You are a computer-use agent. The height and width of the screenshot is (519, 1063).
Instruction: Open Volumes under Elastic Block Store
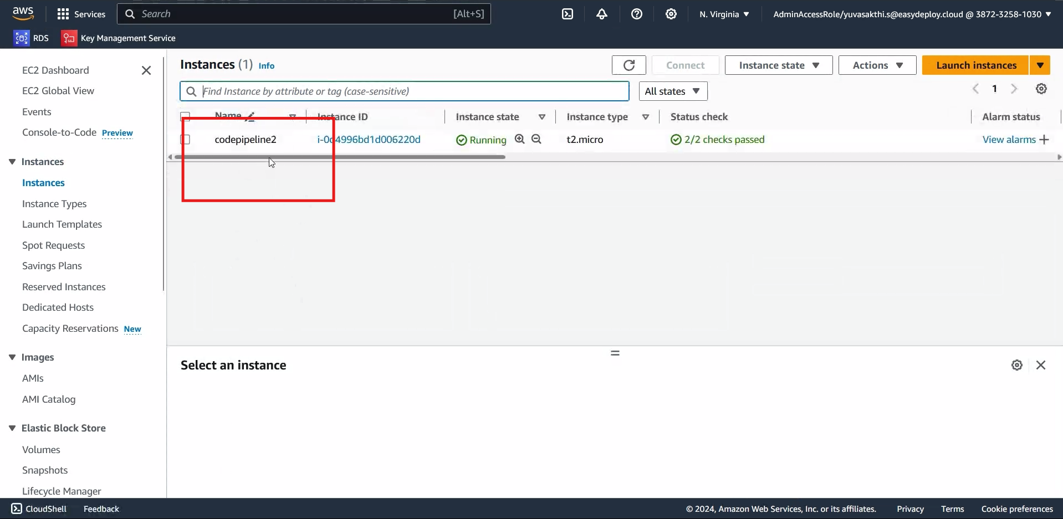click(x=41, y=450)
